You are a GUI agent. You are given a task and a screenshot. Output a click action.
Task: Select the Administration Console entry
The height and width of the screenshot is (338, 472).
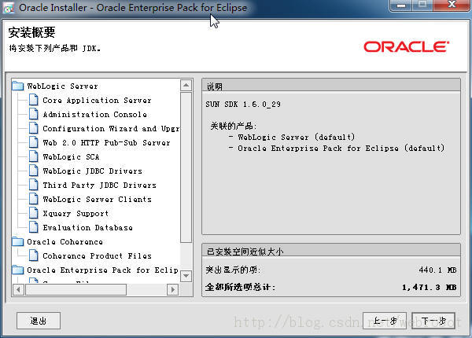pyautogui.click(x=95, y=115)
